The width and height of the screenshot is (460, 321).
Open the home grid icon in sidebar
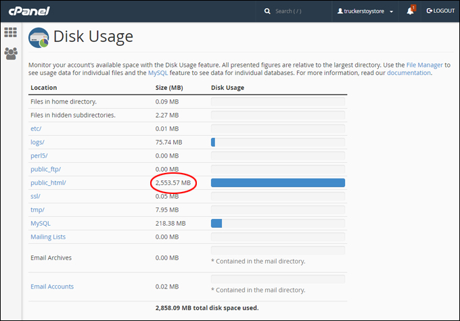click(11, 32)
